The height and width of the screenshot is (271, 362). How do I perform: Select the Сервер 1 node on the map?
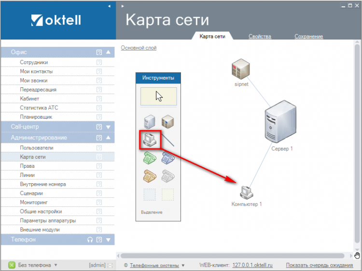click(x=281, y=124)
